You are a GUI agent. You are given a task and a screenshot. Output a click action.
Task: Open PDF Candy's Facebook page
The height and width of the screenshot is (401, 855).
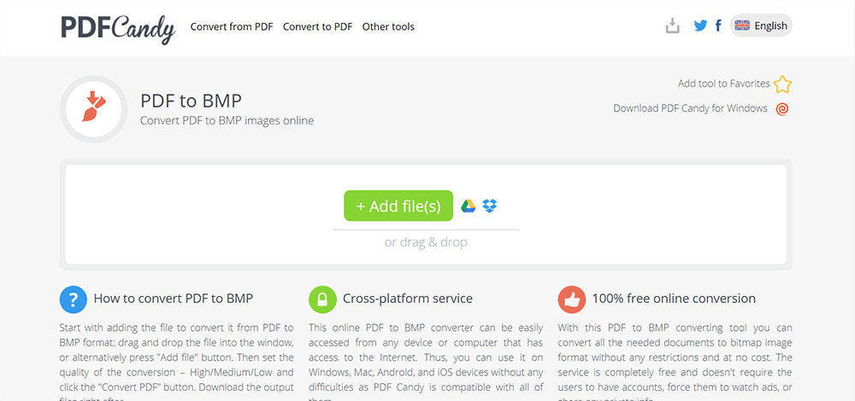718,26
